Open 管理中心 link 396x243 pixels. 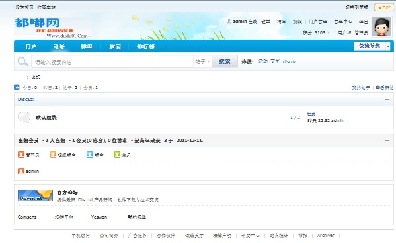343,22
